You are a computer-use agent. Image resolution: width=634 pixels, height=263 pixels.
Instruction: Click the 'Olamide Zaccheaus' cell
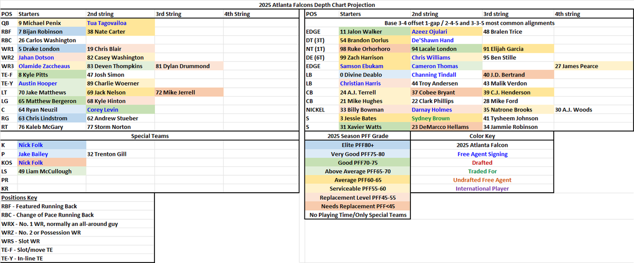[x=52, y=66]
